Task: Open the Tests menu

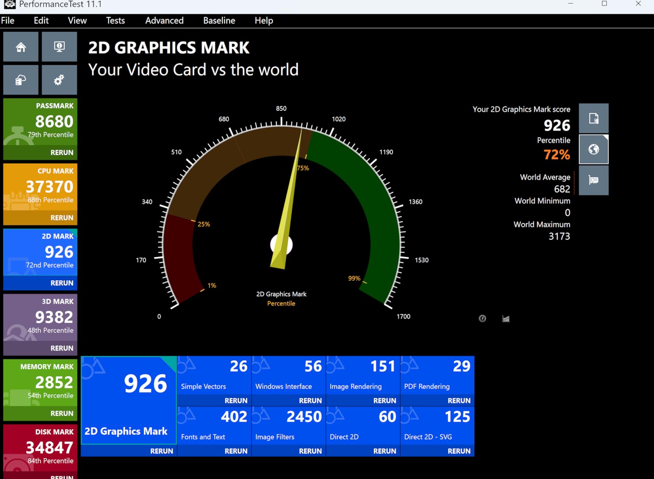Action: click(x=115, y=21)
